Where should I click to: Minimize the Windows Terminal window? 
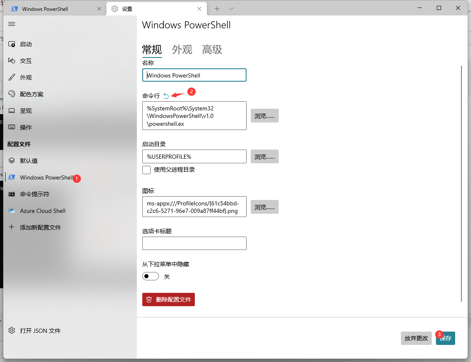[x=420, y=8]
